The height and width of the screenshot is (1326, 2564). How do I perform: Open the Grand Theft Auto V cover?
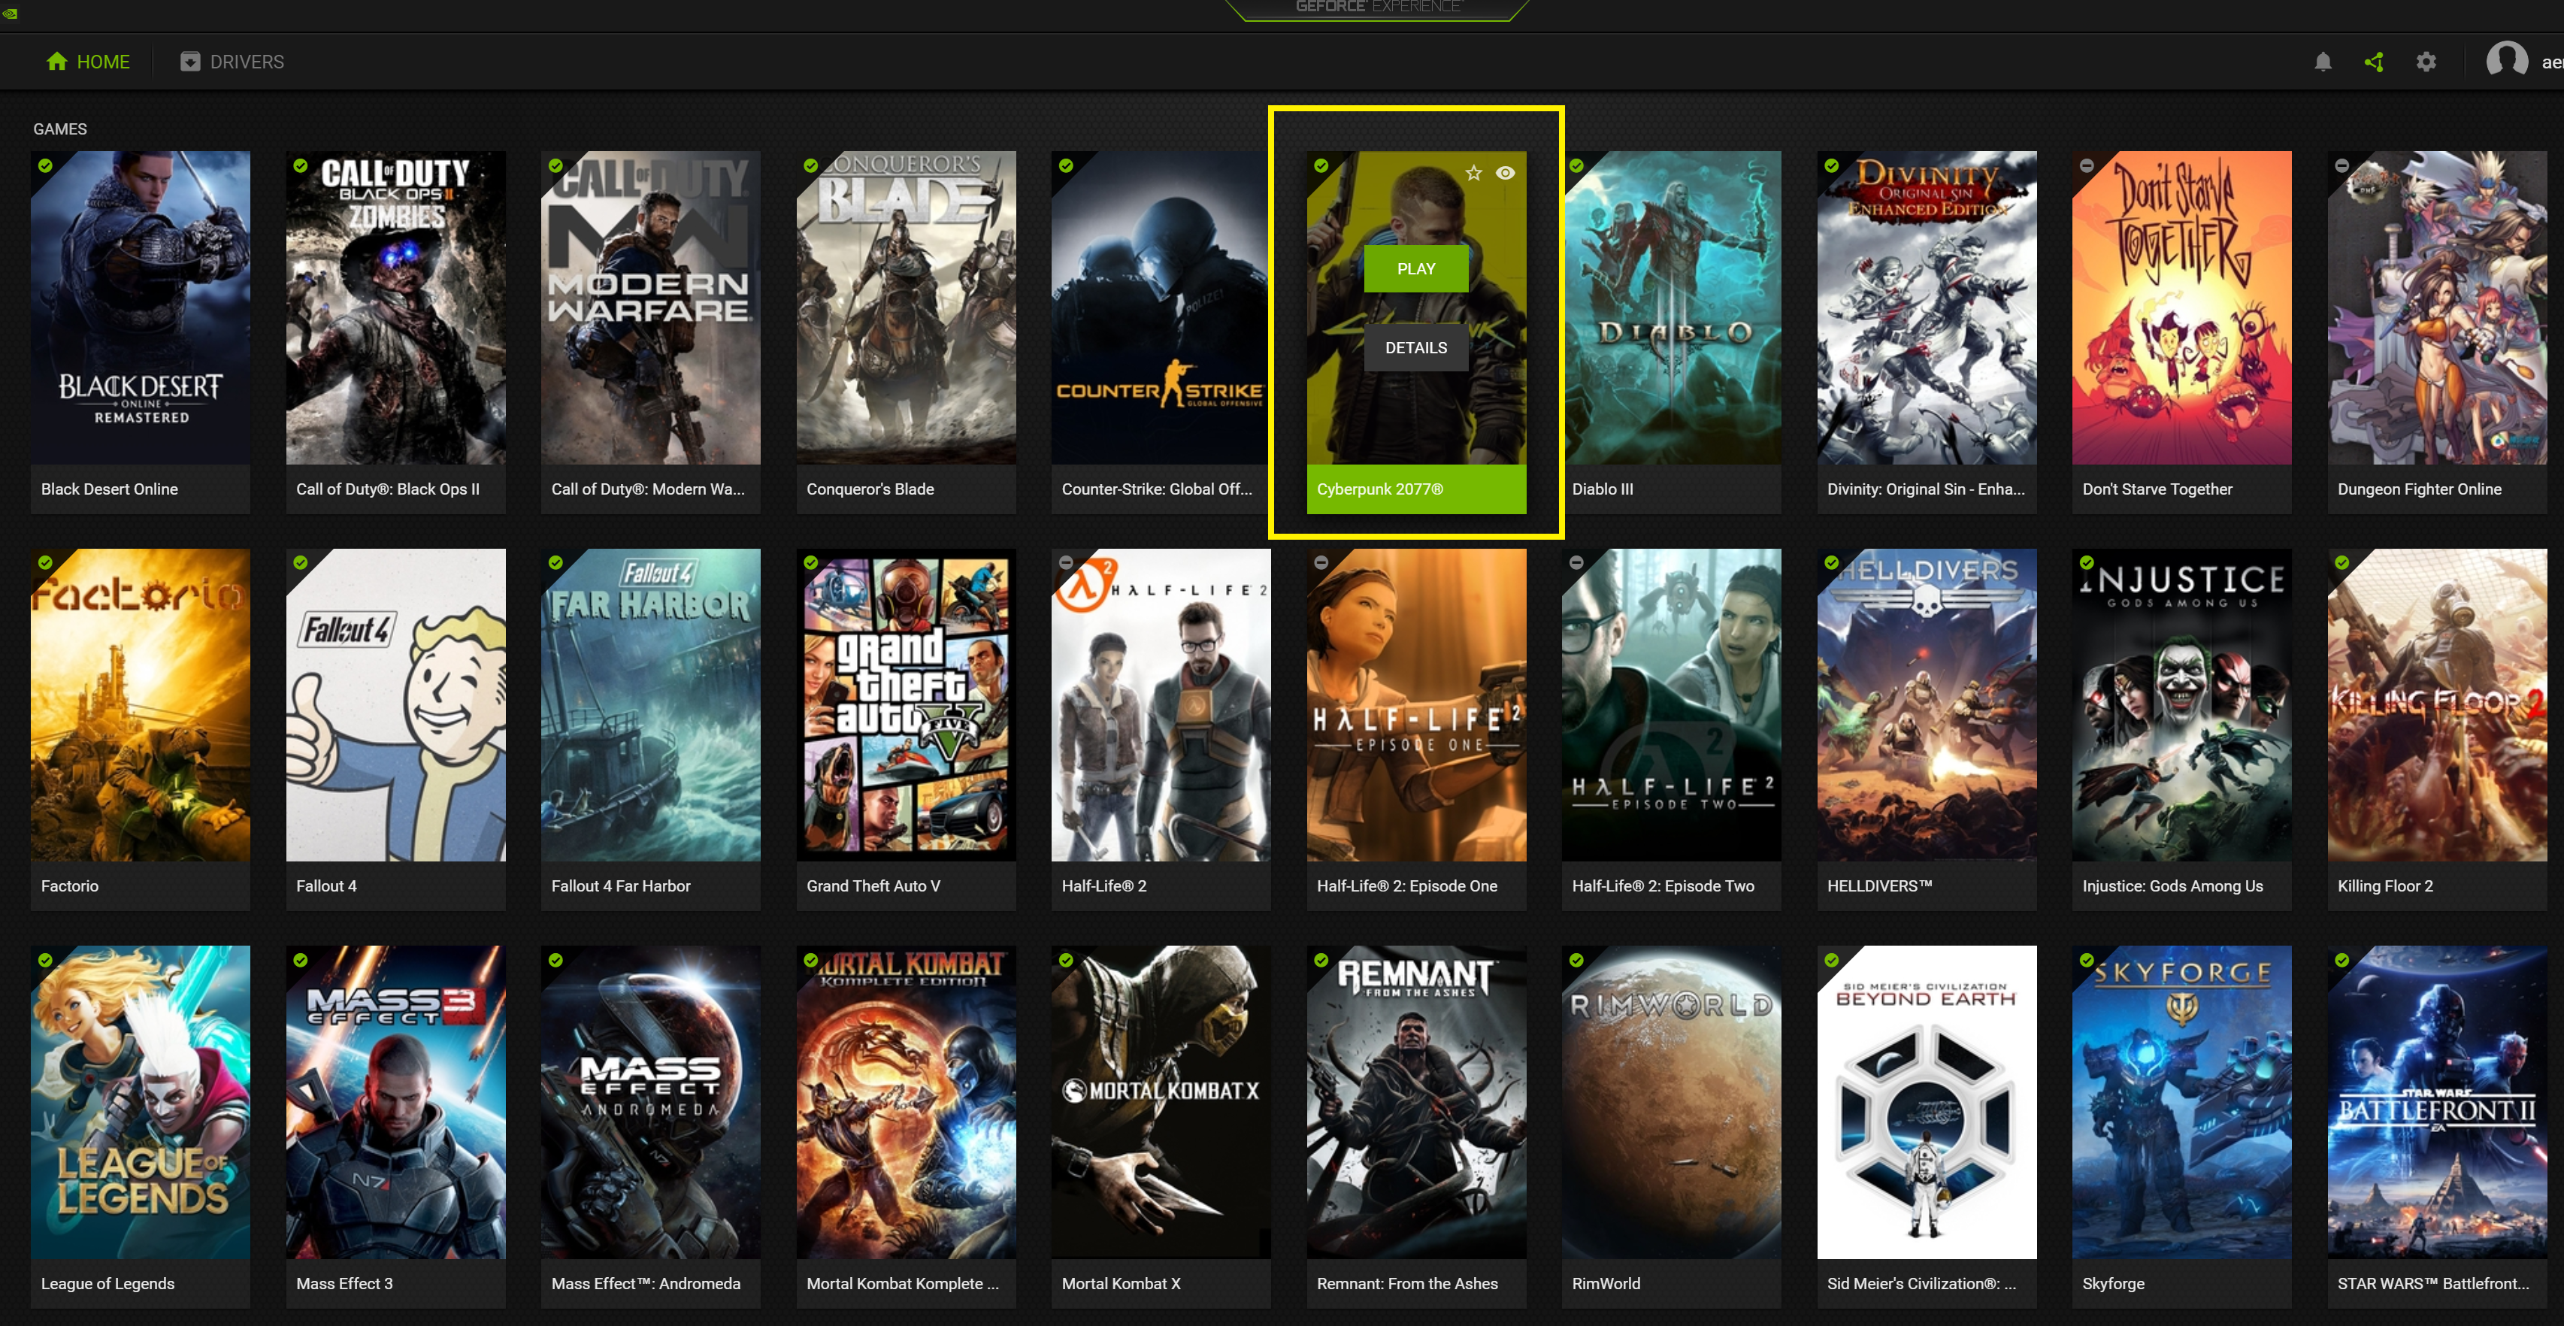pyautogui.click(x=906, y=705)
